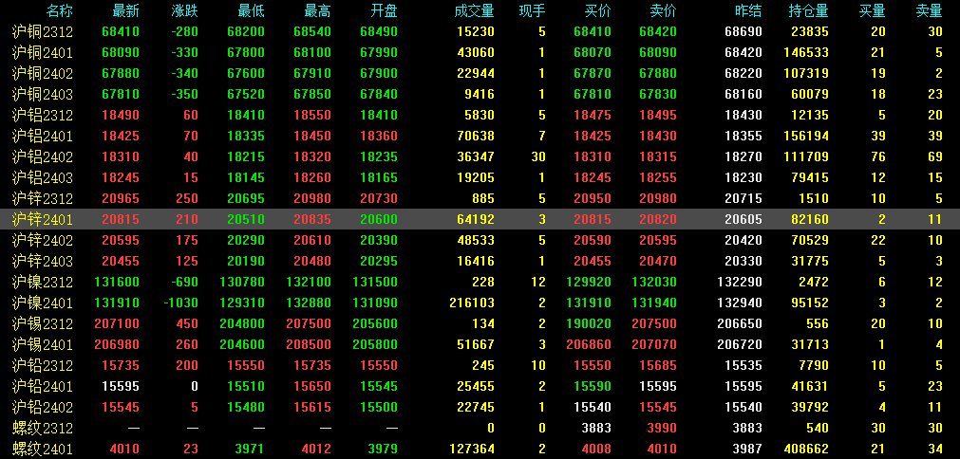Select the 沪锡2312 contract name

(43, 324)
